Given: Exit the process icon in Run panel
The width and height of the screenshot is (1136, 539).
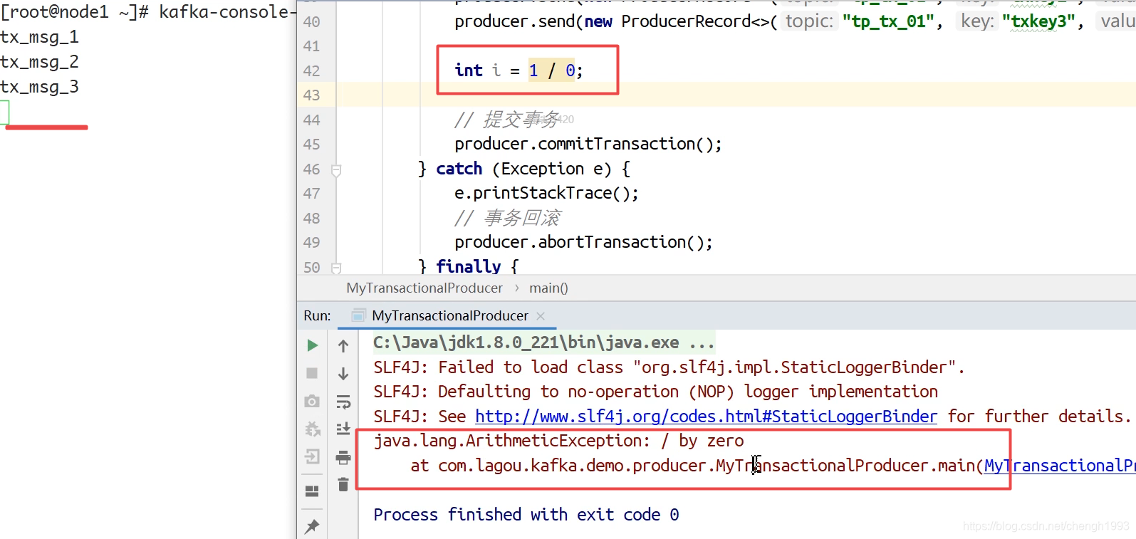Looking at the screenshot, I should click(x=312, y=456).
